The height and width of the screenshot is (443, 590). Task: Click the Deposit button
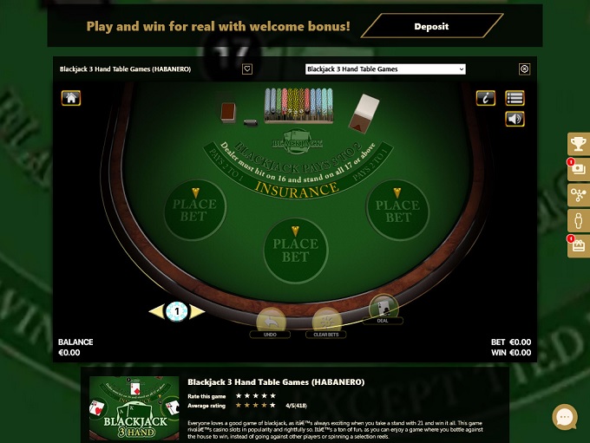click(x=431, y=26)
